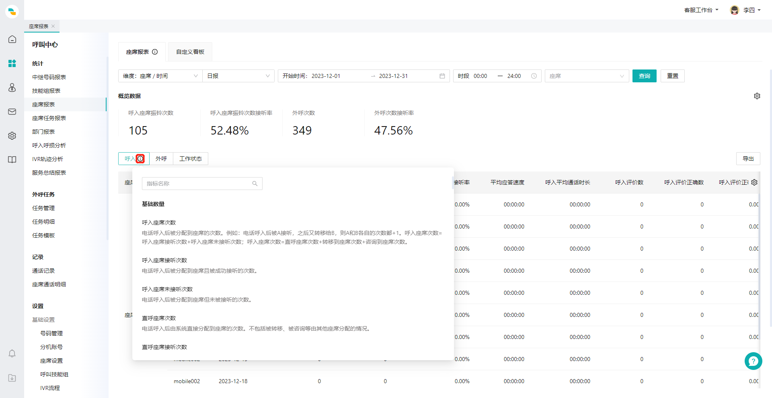Open 任务模板 in sidebar
772x398 pixels.
(x=43, y=235)
